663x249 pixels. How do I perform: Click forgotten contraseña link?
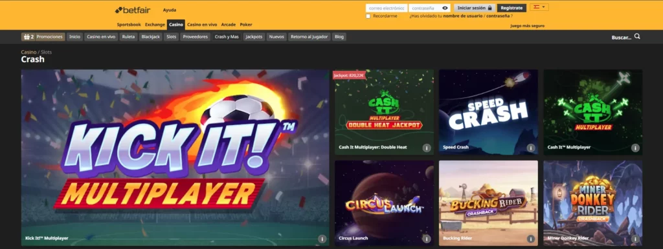coord(498,16)
